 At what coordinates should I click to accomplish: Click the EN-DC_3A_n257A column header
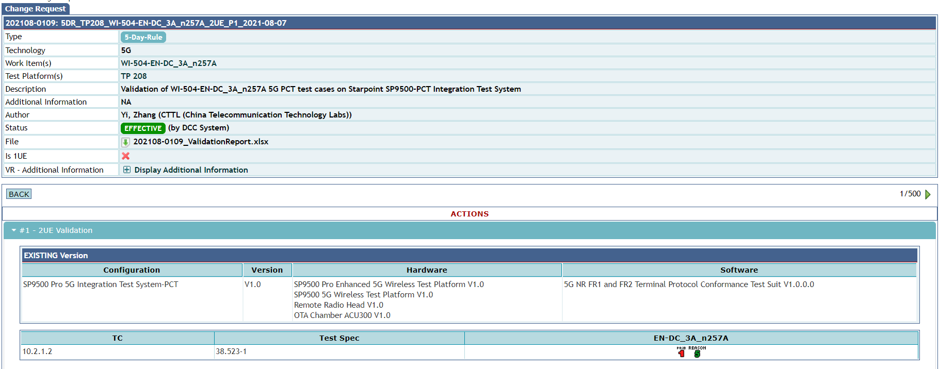point(690,338)
